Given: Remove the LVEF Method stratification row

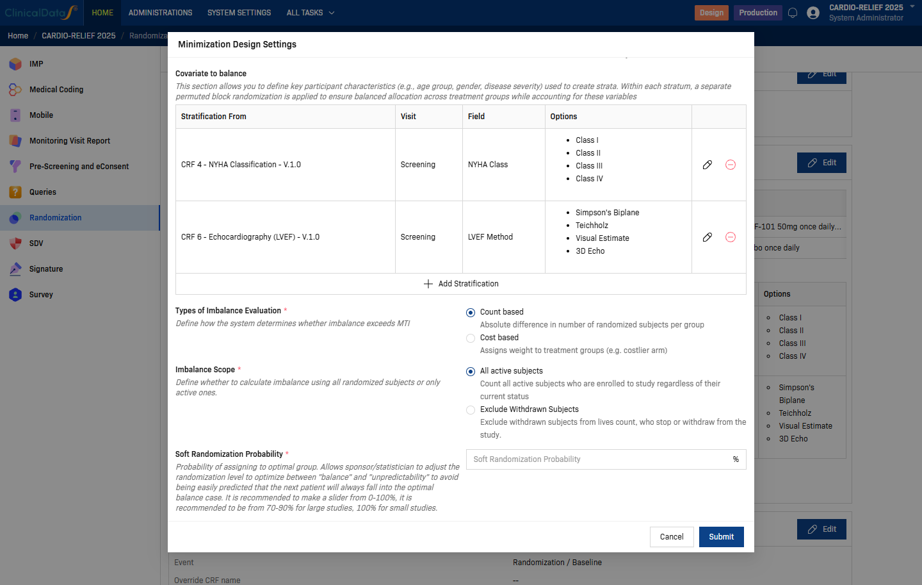Looking at the screenshot, I should (x=731, y=237).
